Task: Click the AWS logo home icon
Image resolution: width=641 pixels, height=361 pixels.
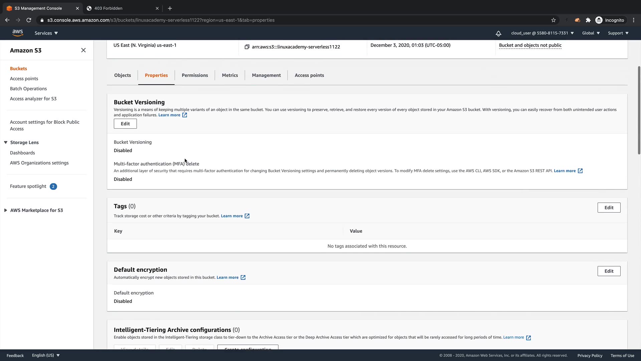Action: [x=18, y=33]
